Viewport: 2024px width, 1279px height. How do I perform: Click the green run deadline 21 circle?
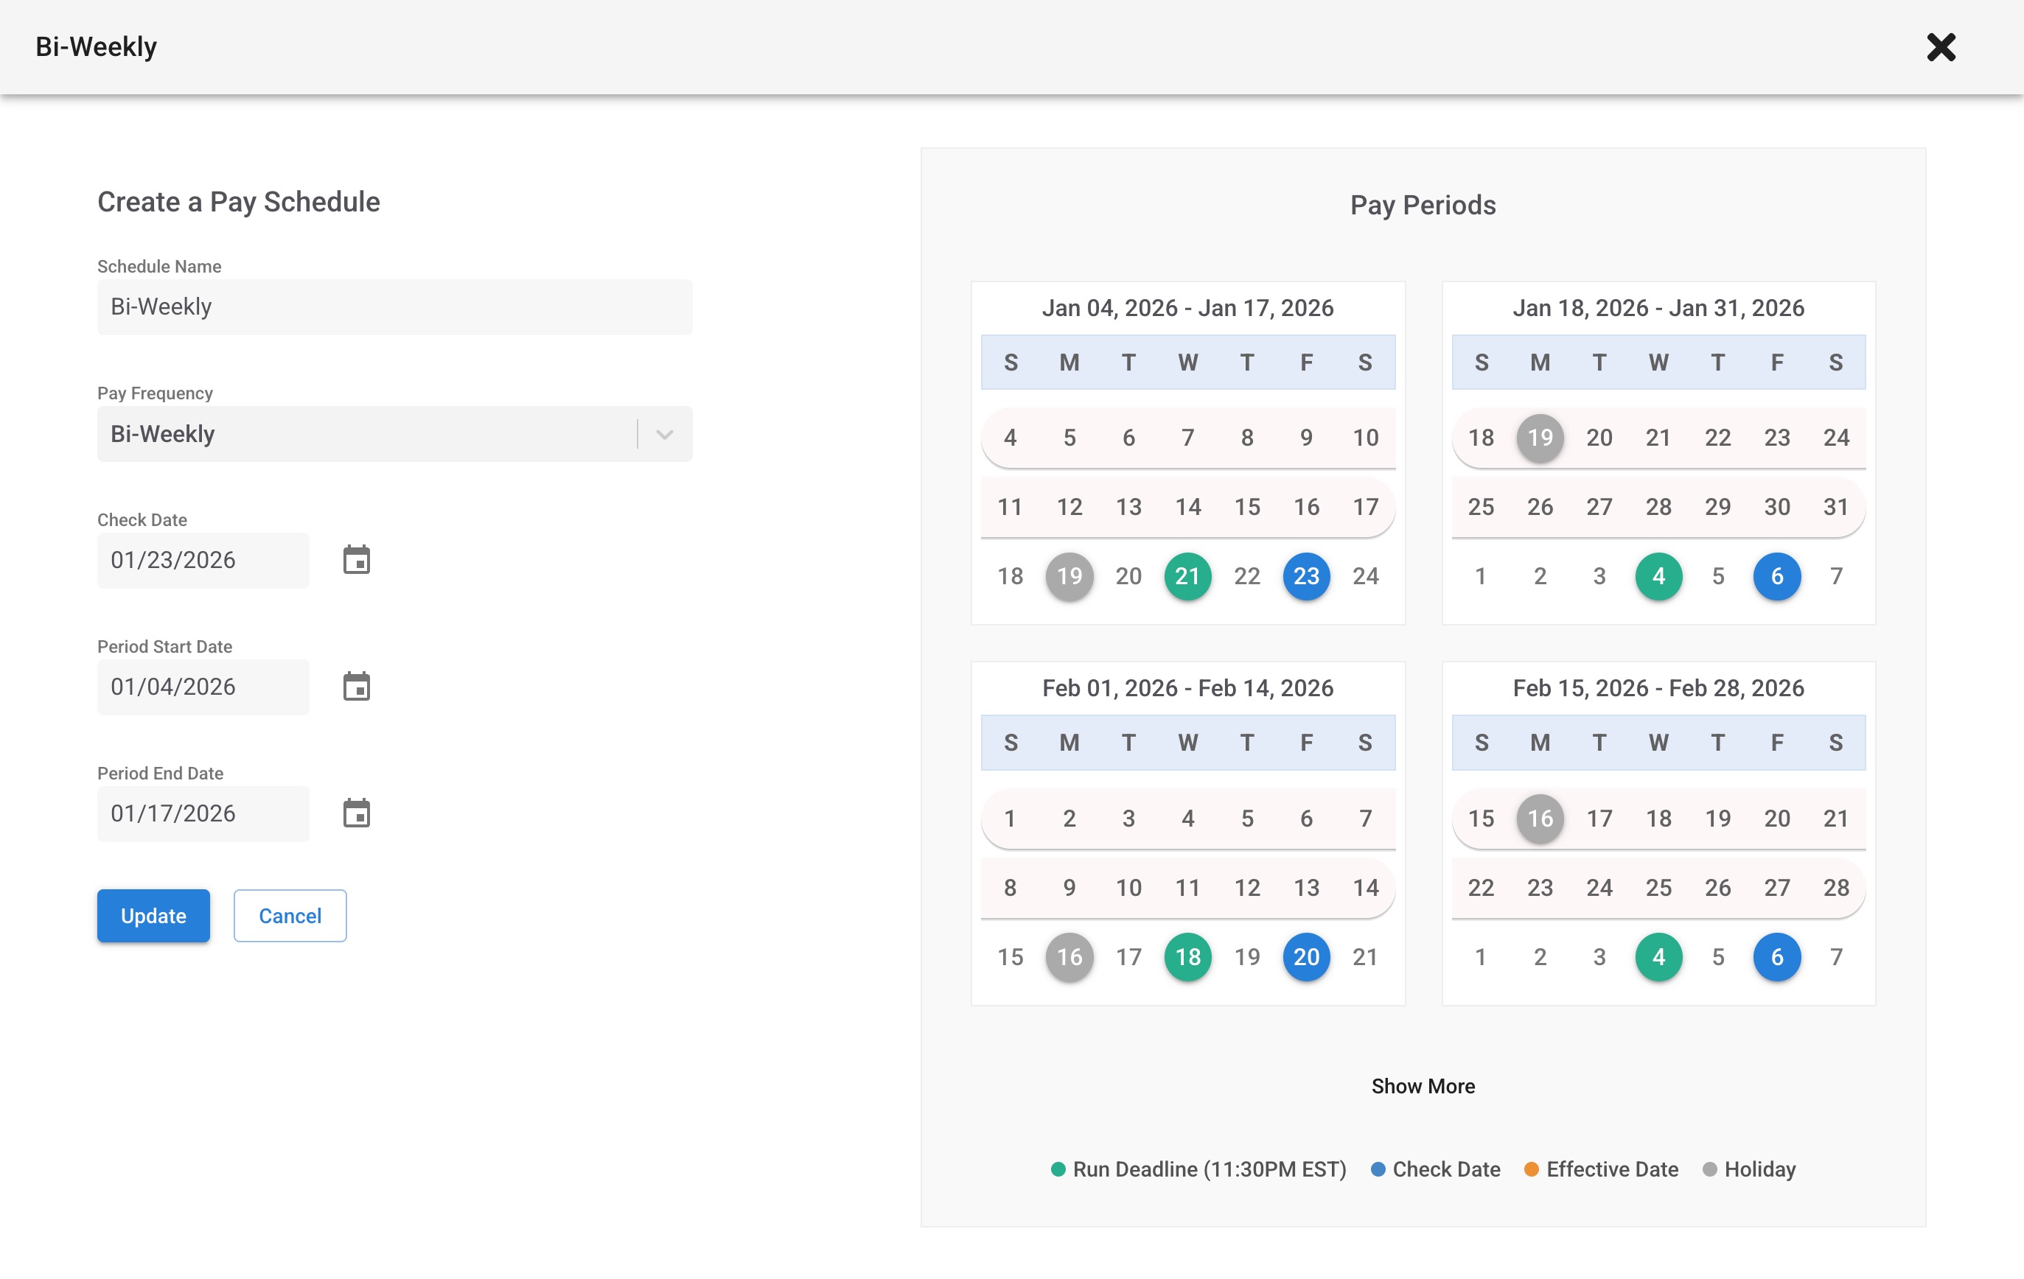[1187, 576]
